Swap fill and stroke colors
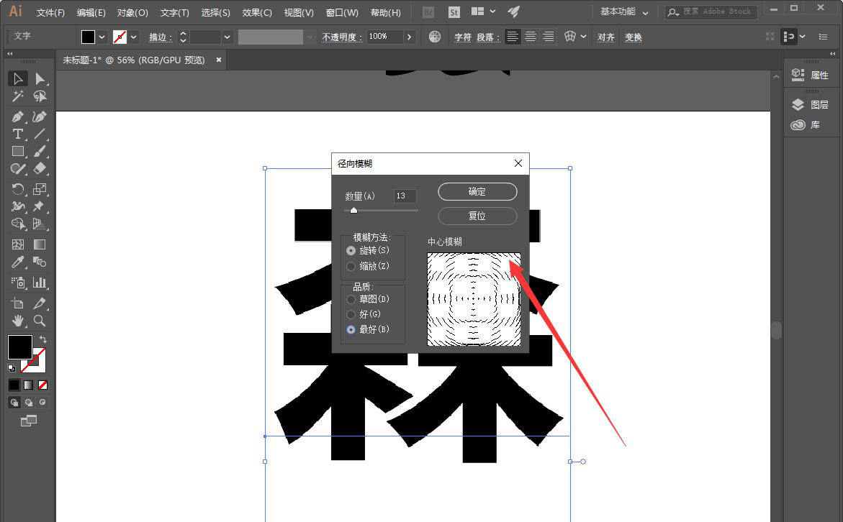The height and width of the screenshot is (522, 843). pos(43,339)
